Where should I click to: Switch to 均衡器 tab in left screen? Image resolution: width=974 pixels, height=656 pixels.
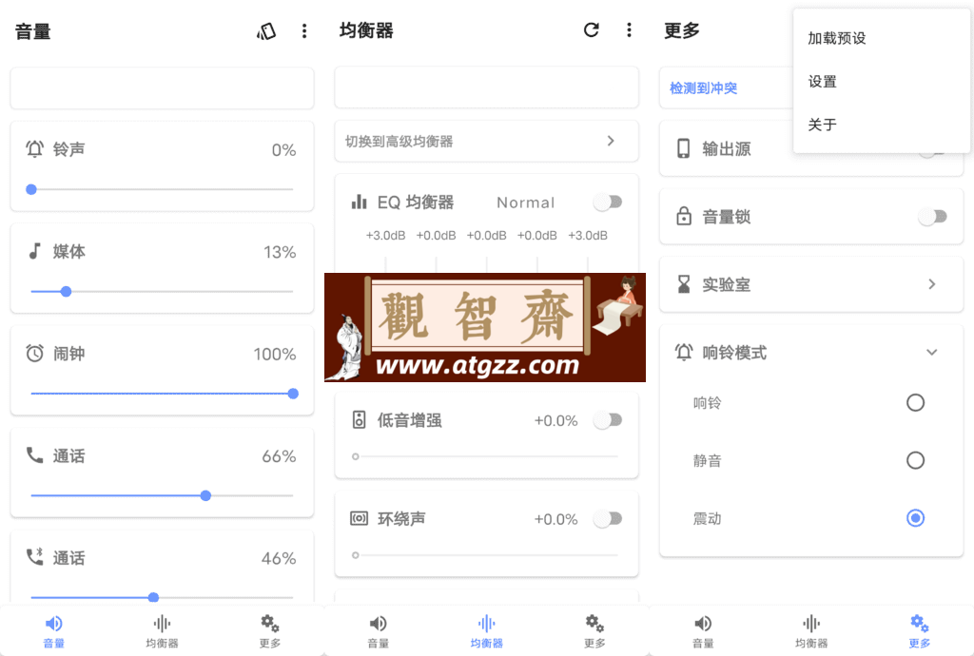point(162,632)
